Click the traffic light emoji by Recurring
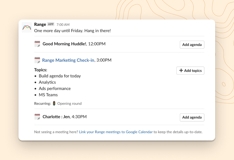Screen dimensions: 234x160 coord(54,103)
